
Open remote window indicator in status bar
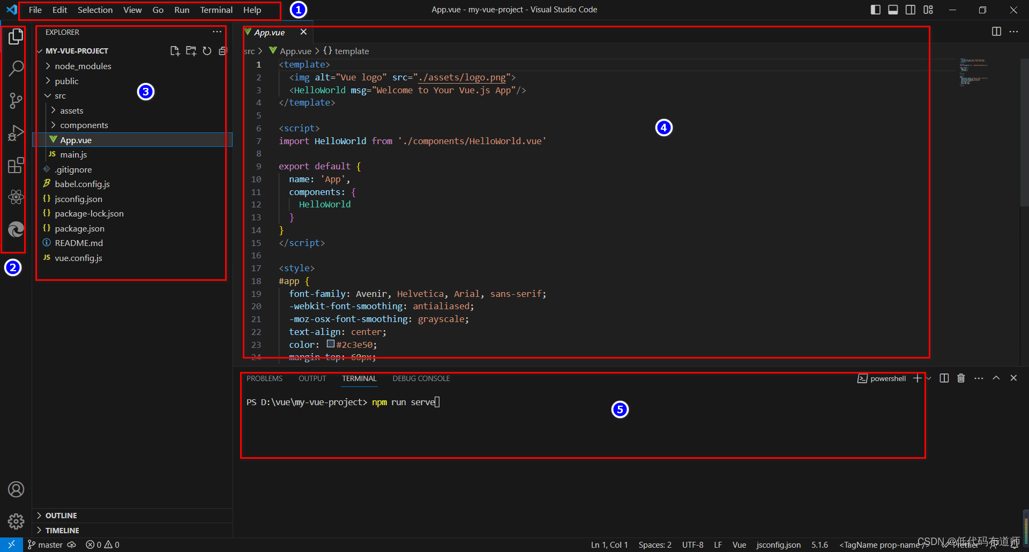11,544
